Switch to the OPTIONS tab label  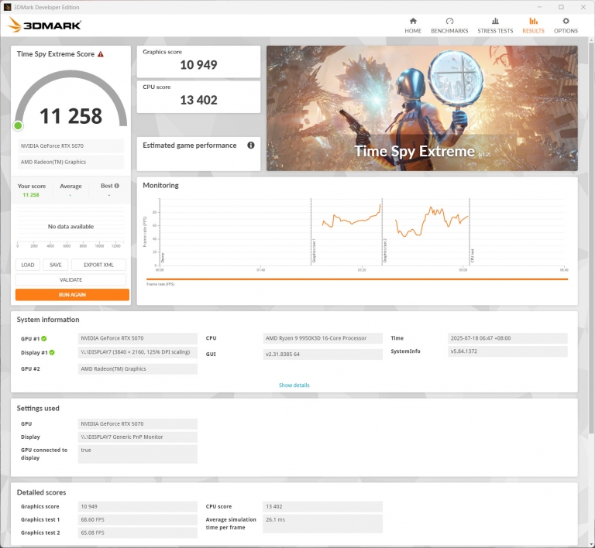pyautogui.click(x=566, y=31)
